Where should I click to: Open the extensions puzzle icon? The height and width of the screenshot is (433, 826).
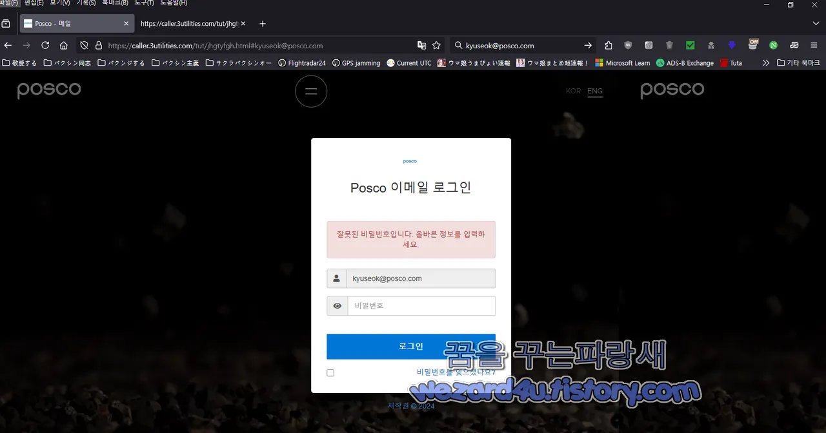click(609, 45)
